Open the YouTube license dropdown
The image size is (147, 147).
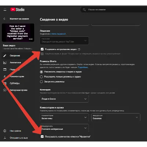click(x=64, y=40)
